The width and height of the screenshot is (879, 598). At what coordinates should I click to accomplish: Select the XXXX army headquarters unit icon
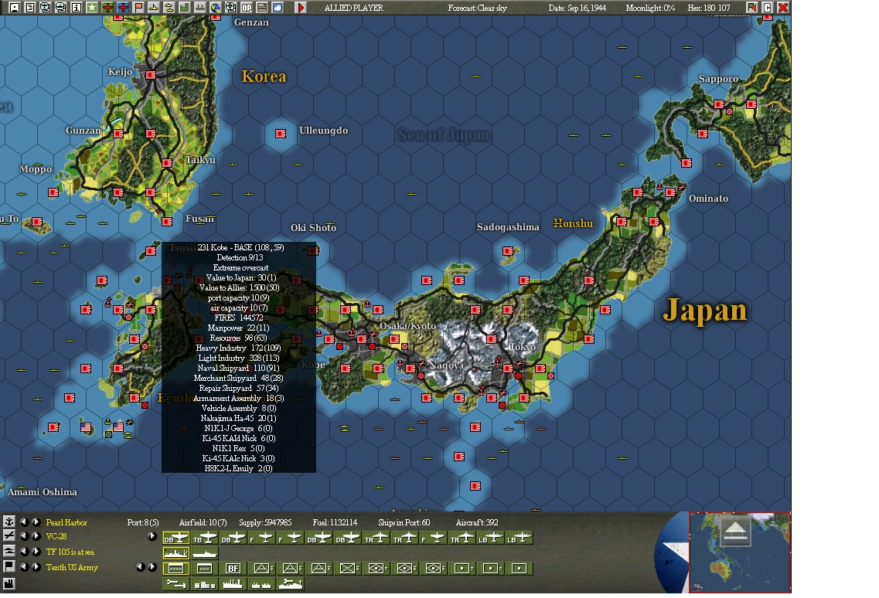tap(176, 569)
